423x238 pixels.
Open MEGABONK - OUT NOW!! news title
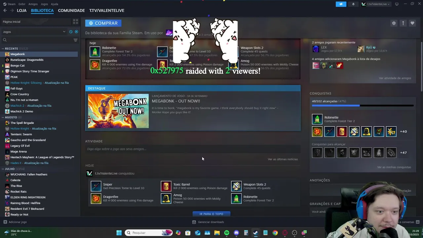click(x=176, y=101)
